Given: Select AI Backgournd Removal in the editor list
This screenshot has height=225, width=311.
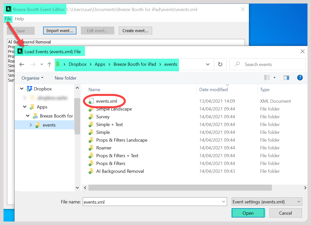Looking at the screenshot, I should coord(30,42).
